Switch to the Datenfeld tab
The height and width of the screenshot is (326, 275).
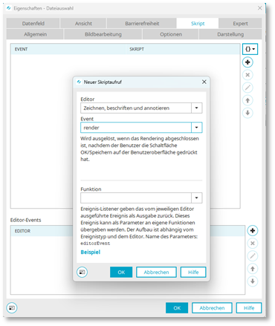click(33, 24)
